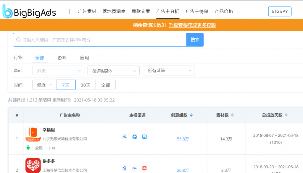
Task: Click the 拼多多 advertiser name
Action: click(49, 161)
